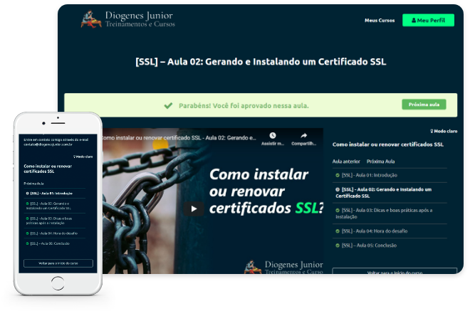
Task: Open Meus Cursos in the top navigation
Action: (380, 20)
